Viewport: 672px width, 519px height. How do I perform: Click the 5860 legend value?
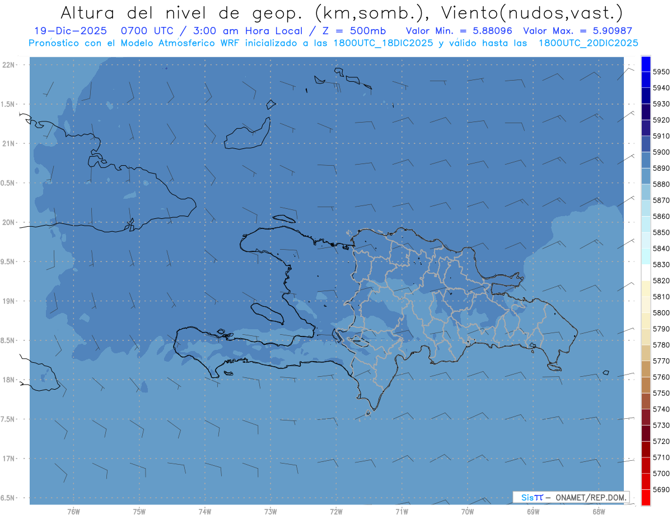point(661,216)
